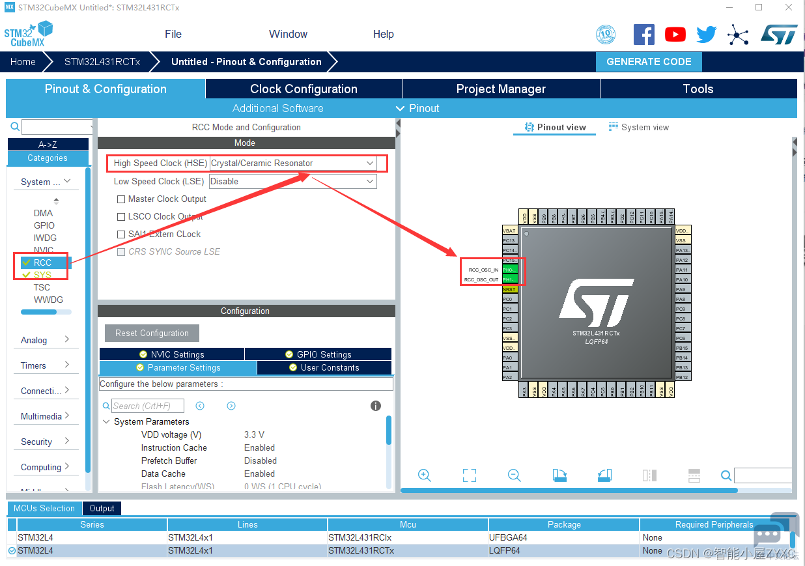Open the GPIO Settings tab
The width and height of the screenshot is (805, 566).
click(318, 354)
